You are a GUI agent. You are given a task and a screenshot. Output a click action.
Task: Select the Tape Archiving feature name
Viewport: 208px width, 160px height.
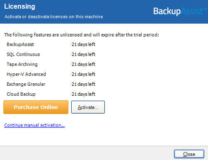22,64
